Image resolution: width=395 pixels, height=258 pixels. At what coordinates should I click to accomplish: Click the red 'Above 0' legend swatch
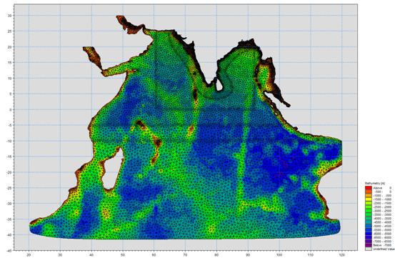click(x=369, y=188)
